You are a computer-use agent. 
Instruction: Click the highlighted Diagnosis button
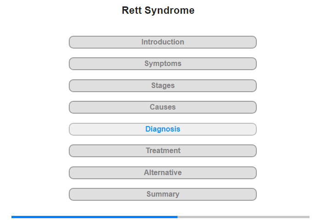[162, 129]
